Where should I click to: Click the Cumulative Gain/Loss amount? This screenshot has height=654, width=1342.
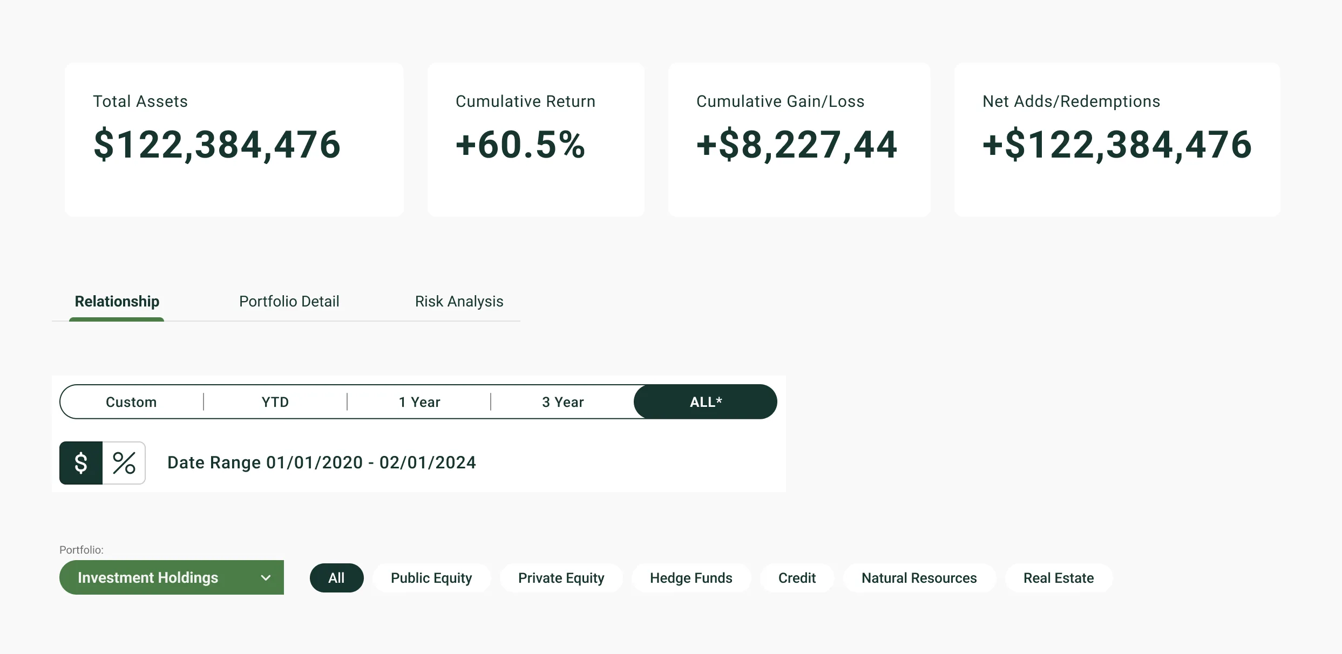[x=797, y=145]
